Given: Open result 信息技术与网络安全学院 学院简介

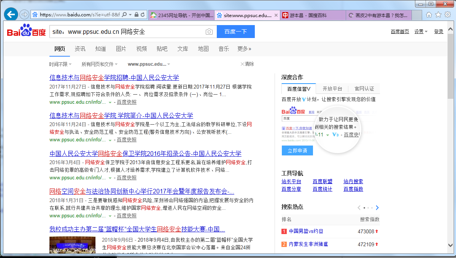Looking at the screenshot, I should tap(121, 116).
